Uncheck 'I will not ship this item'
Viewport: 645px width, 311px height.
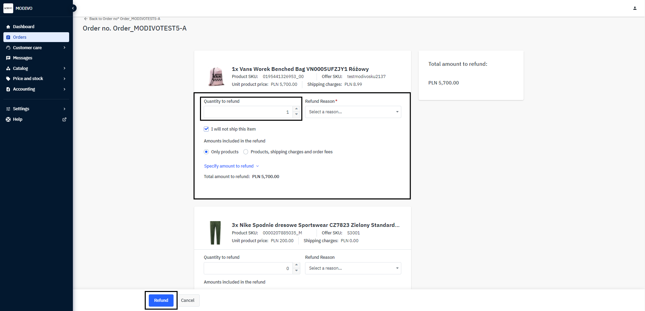(x=206, y=129)
